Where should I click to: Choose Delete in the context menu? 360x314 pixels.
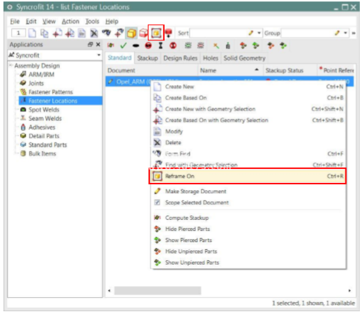[x=248, y=142]
